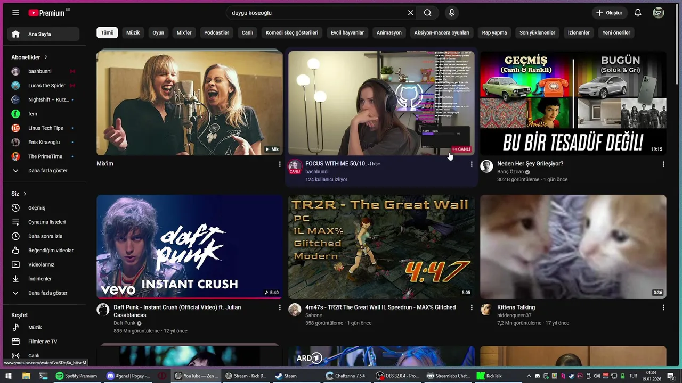Click the Oluştur create button
Image resolution: width=682 pixels, height=383 pixels.
[x=609, y=13]
